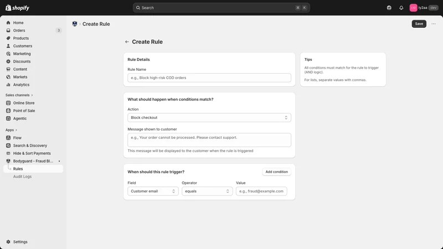Open the Action dropdown showing Block checkout
Image resolution: width=443 pixels, height=249 pixels.
209,117
